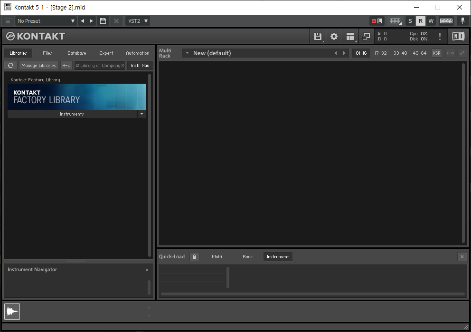Open Kontakt files save menu
This screenshot has width=471, height=332.
click(x=318, y=37)
